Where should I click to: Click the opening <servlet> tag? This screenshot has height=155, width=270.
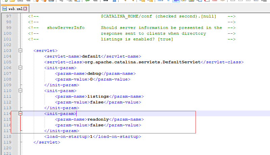[46, 51]
